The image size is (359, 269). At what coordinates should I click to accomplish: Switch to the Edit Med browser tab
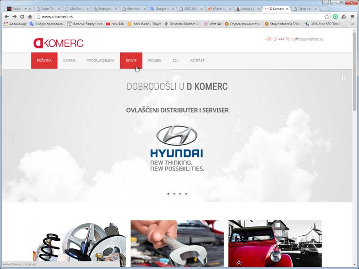pos(133,9)
